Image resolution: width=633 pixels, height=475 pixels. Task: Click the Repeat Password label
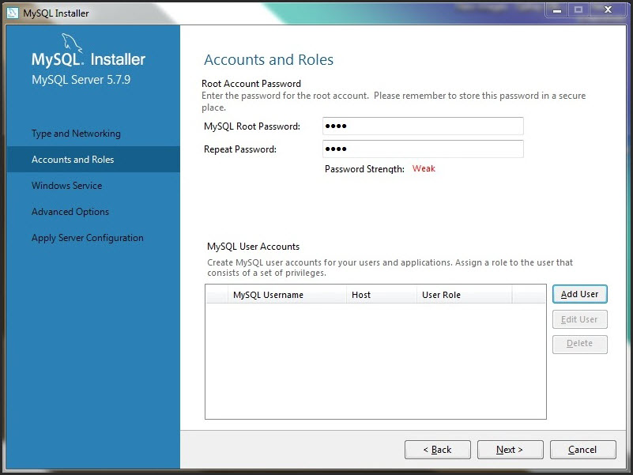[240, 149]
